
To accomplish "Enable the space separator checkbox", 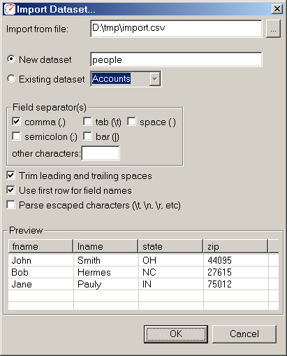I will [x=131, y=122].
